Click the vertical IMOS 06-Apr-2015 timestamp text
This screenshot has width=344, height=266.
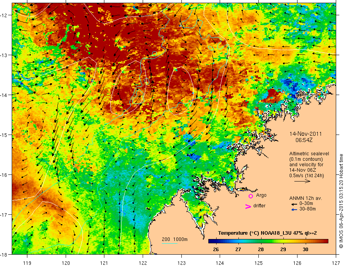(341, 201)
